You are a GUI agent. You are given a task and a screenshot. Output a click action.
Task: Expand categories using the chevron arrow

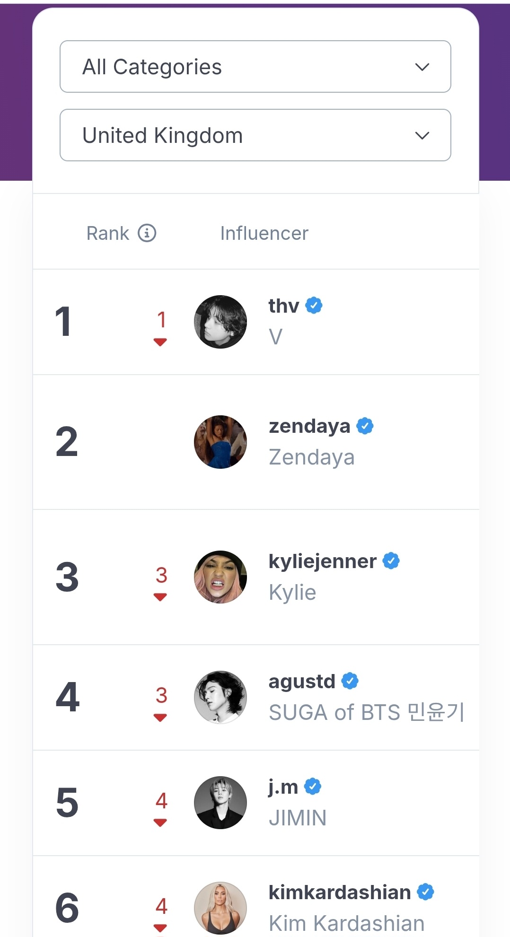[x=422, y=67]
